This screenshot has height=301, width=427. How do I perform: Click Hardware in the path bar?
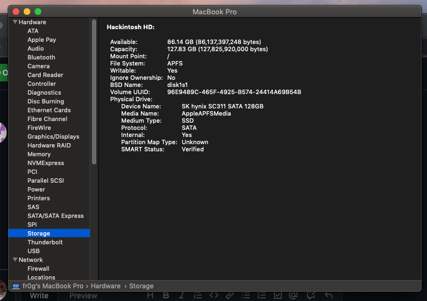(x=106, y=286)
